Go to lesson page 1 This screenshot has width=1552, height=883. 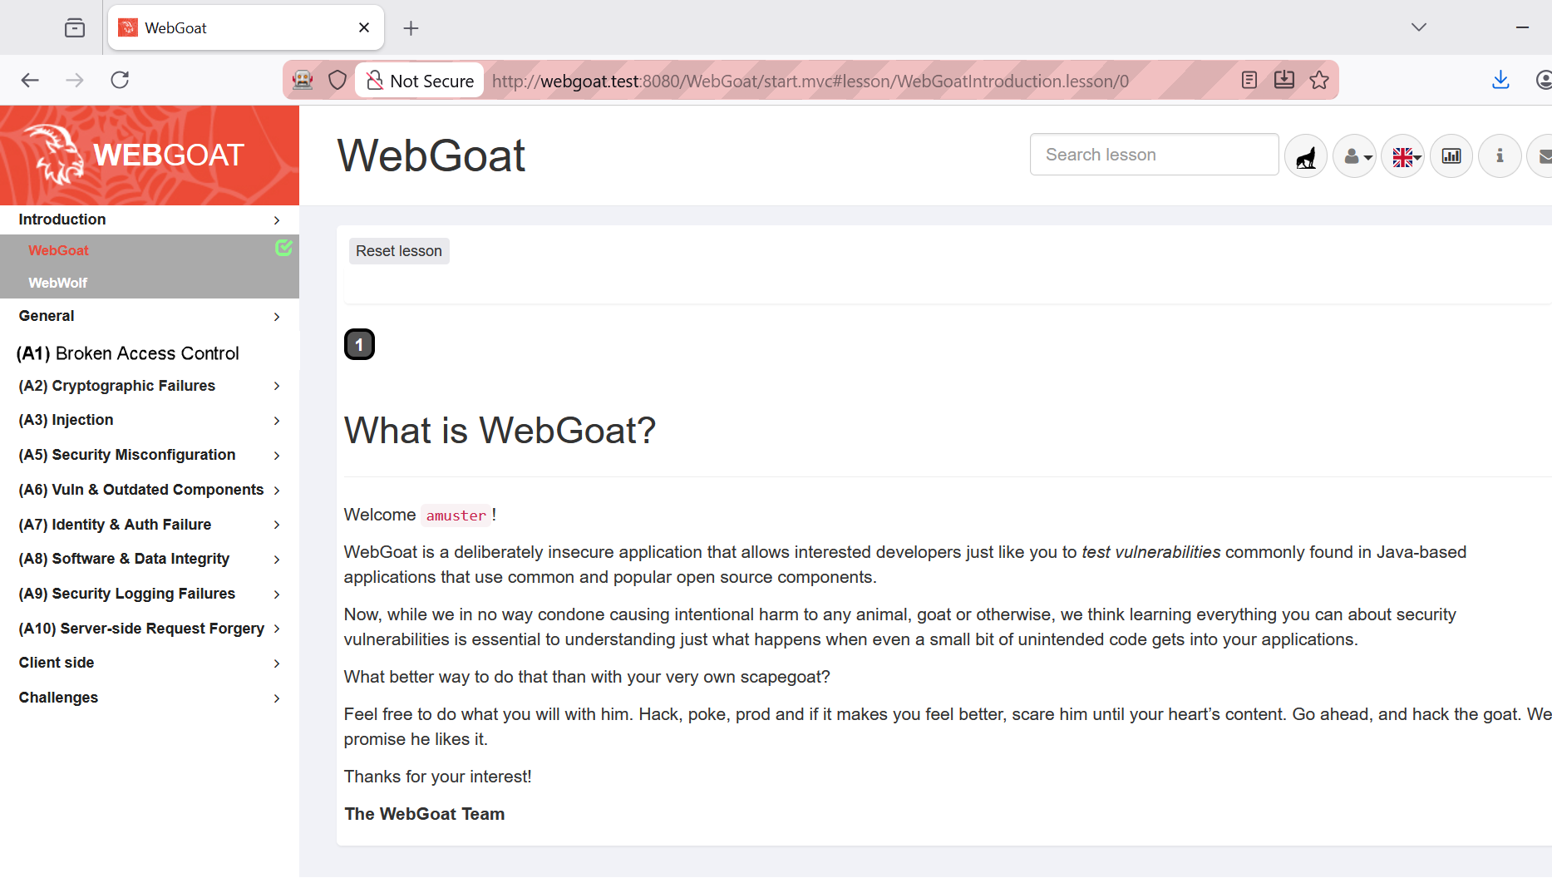[359, 344]
